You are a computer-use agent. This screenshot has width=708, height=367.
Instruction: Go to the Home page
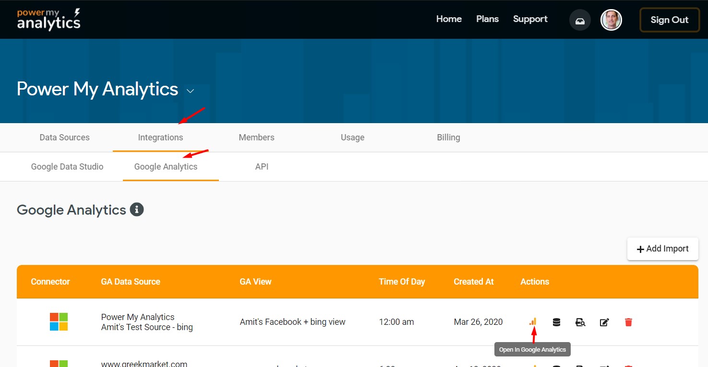point(449,19)
